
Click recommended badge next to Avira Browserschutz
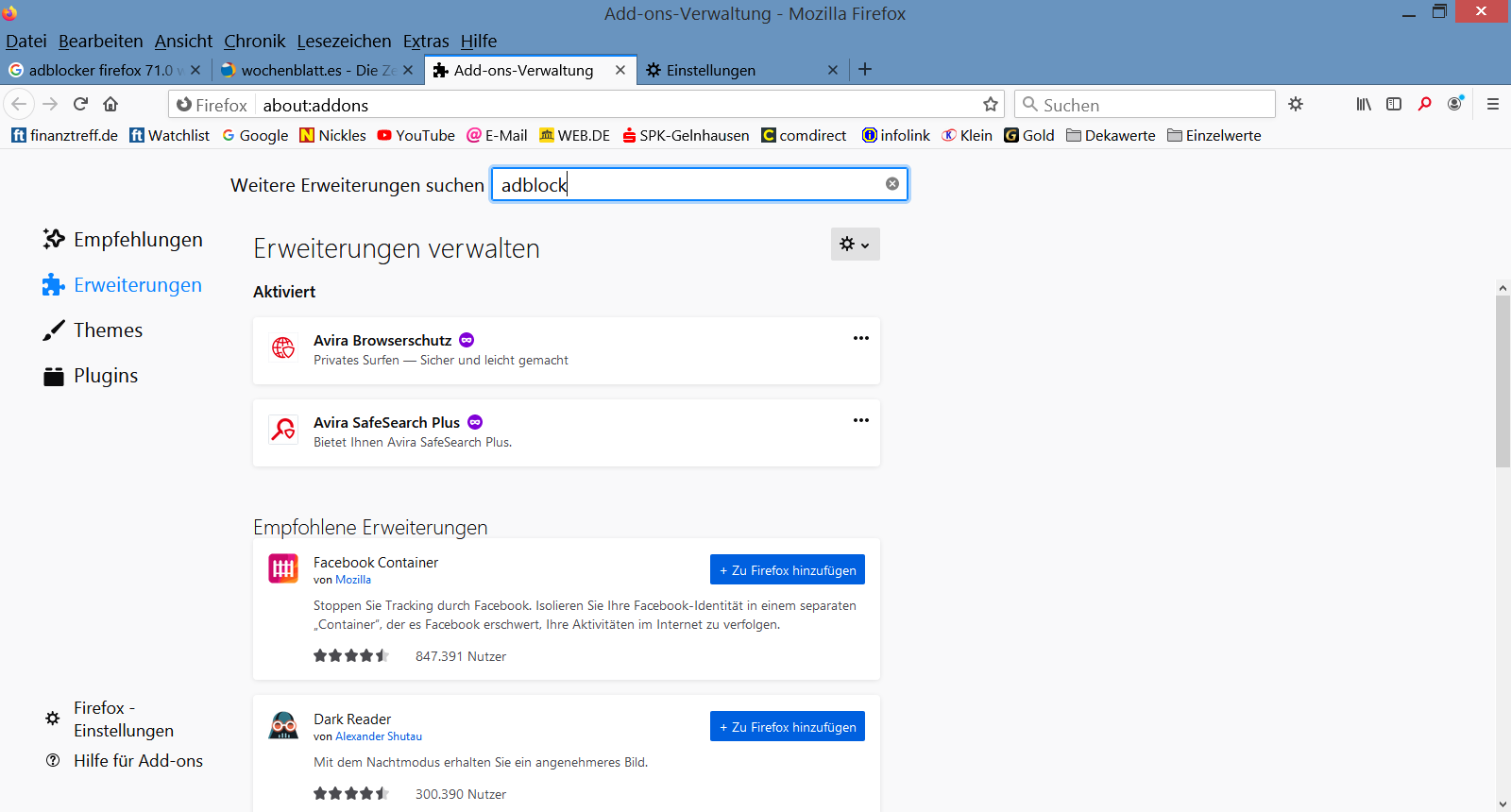(467, 340)
